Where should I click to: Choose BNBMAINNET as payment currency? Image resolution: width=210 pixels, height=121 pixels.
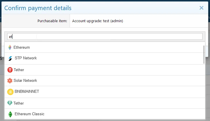point(26,92)
